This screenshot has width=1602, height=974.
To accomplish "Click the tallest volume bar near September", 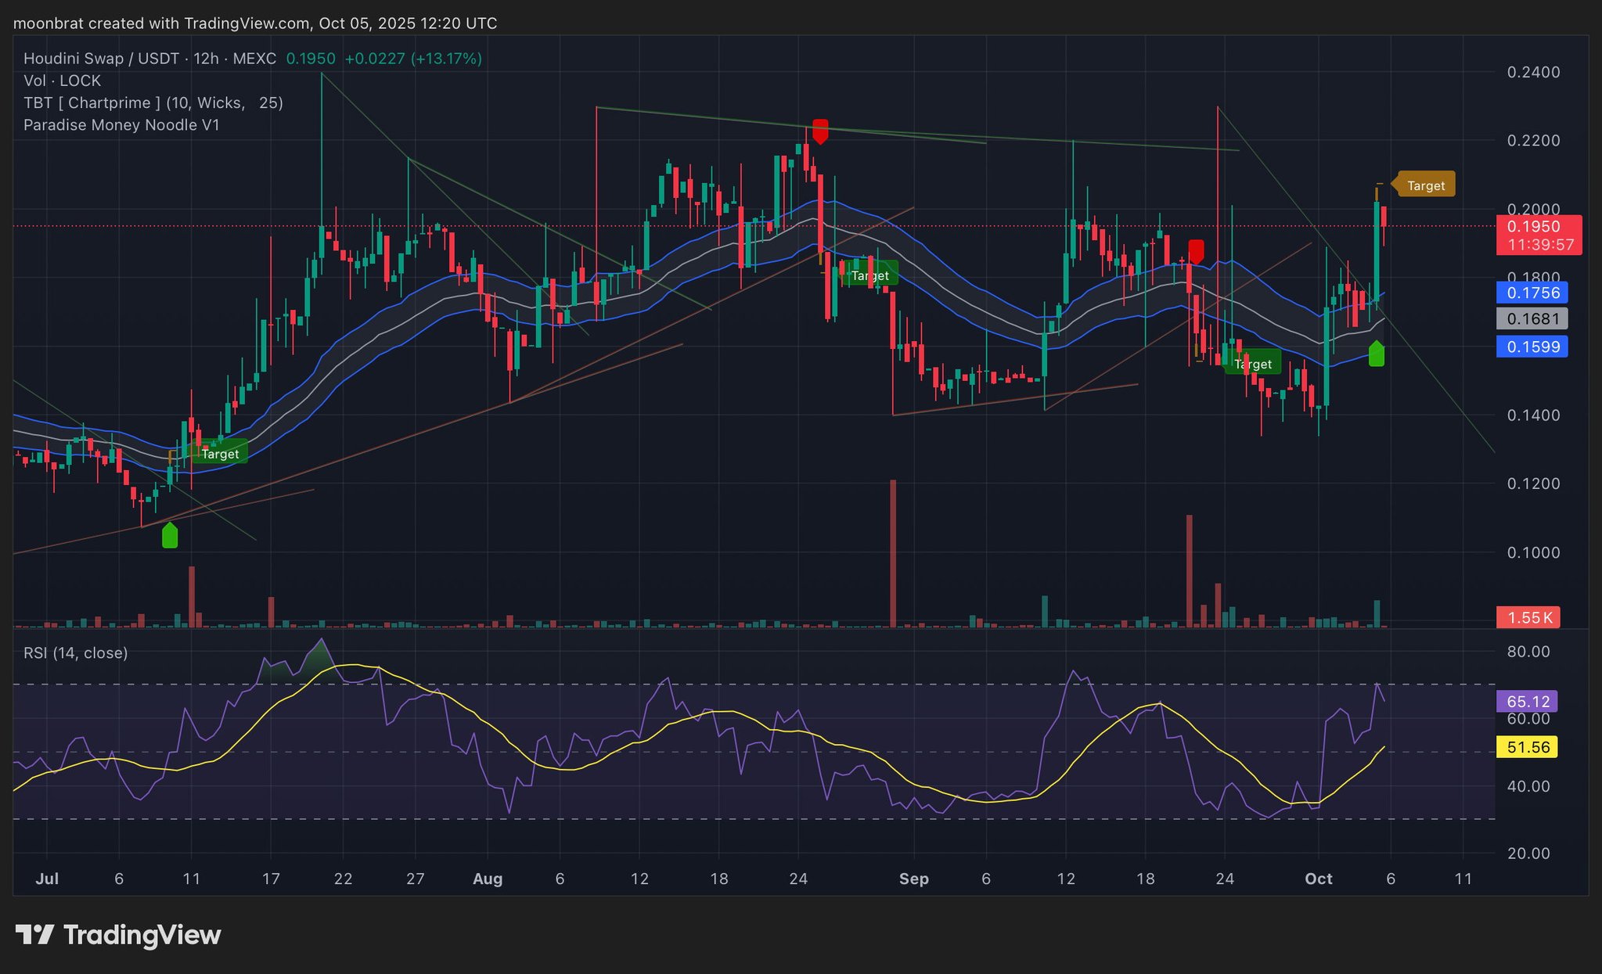I will pos(893,553).
